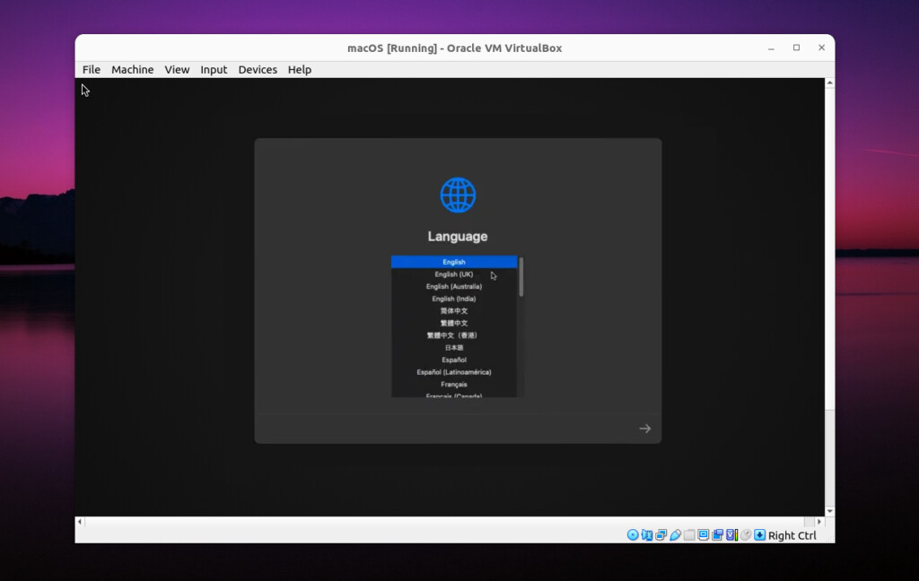
Task: Open the Machine menu
Action: [132, 70]
